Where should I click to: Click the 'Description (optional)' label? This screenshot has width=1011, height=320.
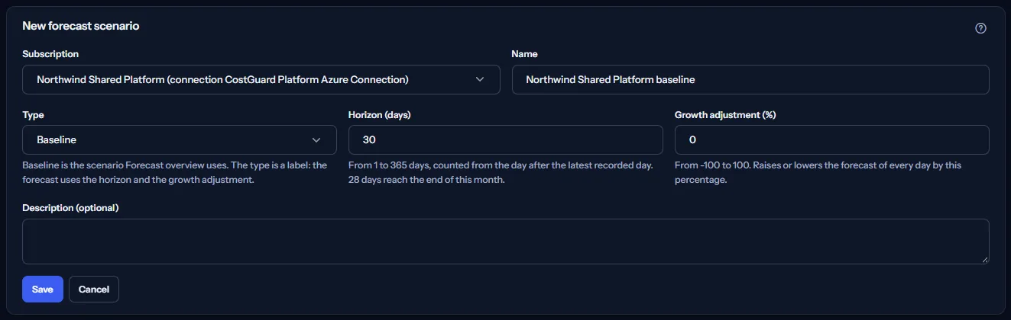tap(71, 207)
